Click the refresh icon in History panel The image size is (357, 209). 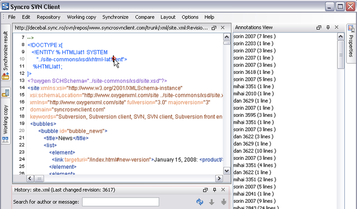[x=199, y=202]
